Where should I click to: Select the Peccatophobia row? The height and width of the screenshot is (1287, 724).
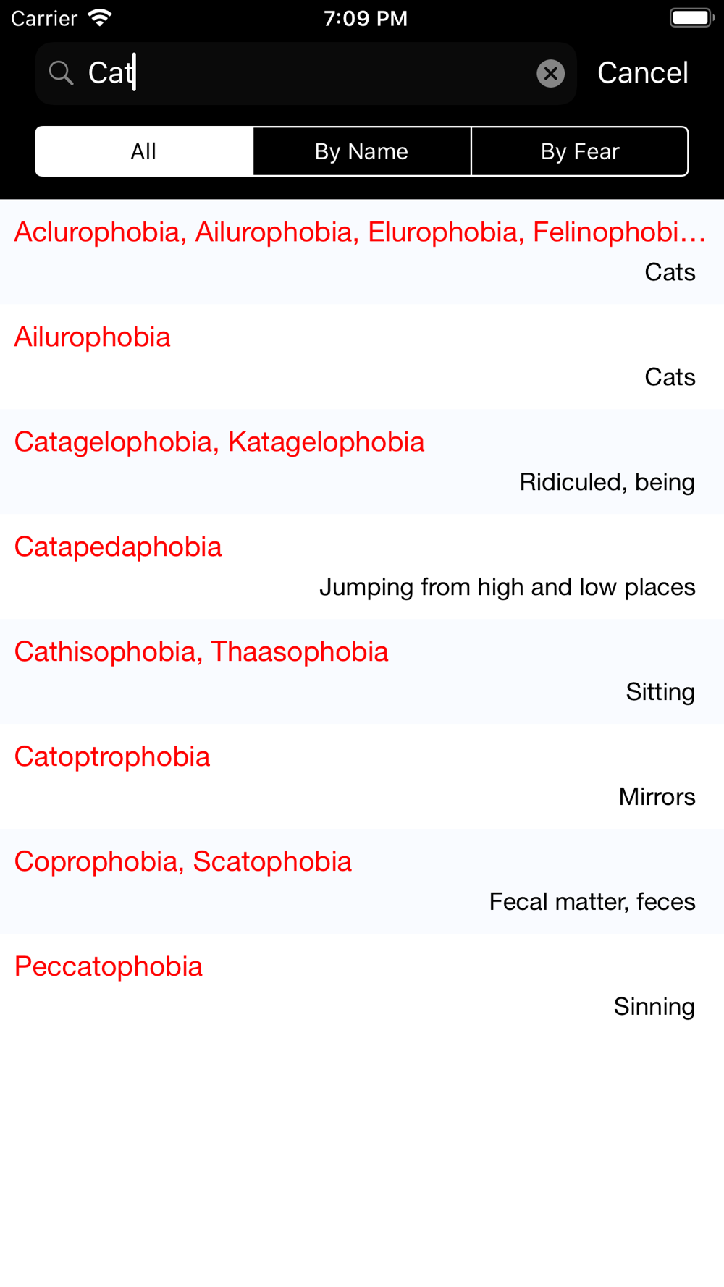tap(362, 987)
